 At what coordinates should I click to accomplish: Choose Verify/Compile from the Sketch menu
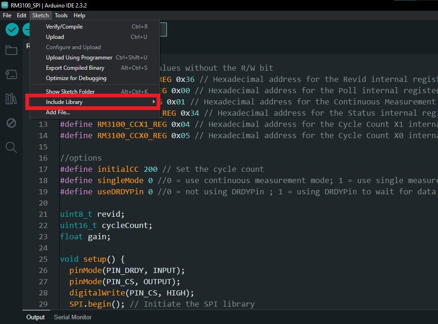(x=94, y=27)
